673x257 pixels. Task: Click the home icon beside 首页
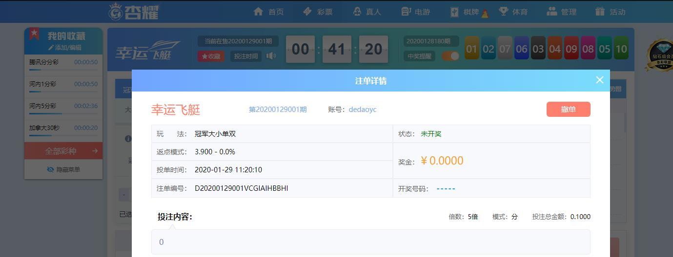(258, 11)
